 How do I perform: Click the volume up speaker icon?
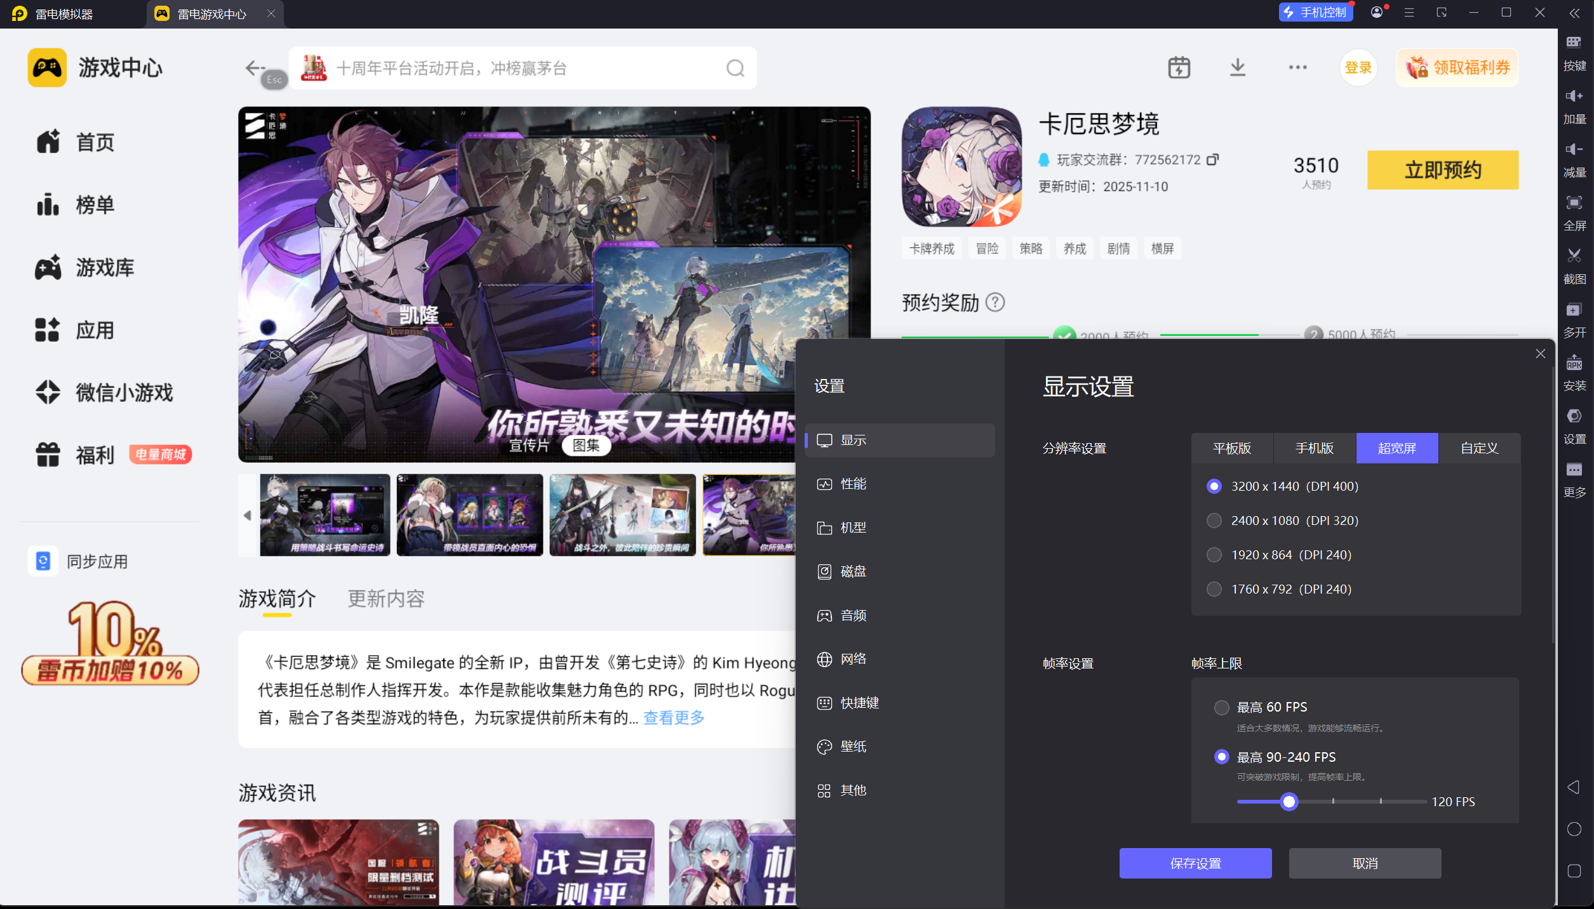[x=1574, y=96]
